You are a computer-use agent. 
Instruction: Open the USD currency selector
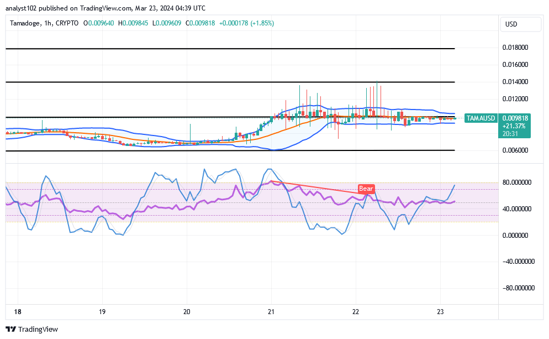tap(521, 24)
